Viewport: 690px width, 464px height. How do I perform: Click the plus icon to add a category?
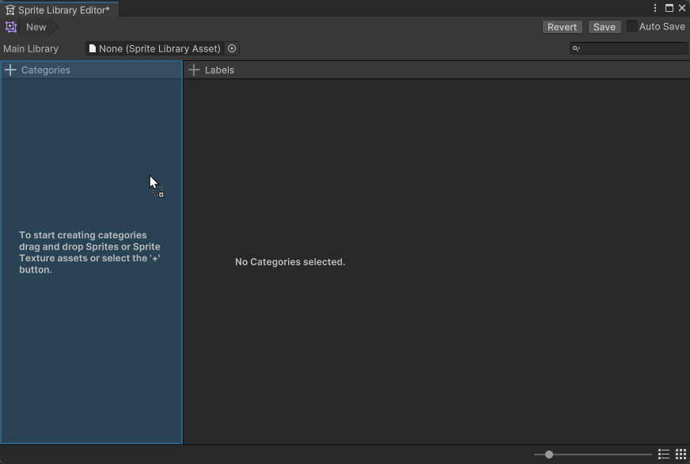(10, 70)
